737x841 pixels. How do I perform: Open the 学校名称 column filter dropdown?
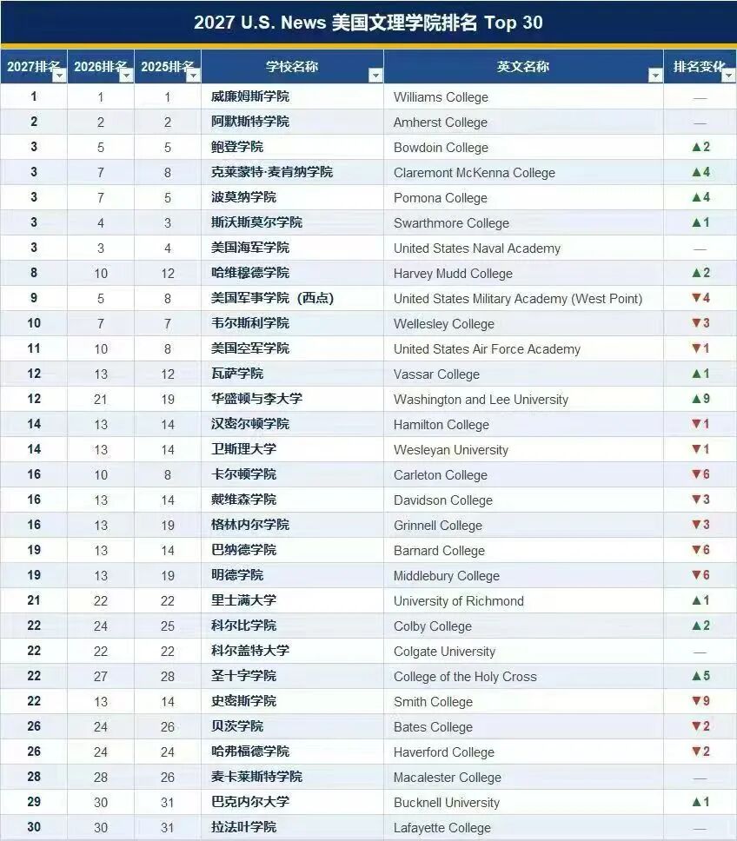[x=376, y=76]
